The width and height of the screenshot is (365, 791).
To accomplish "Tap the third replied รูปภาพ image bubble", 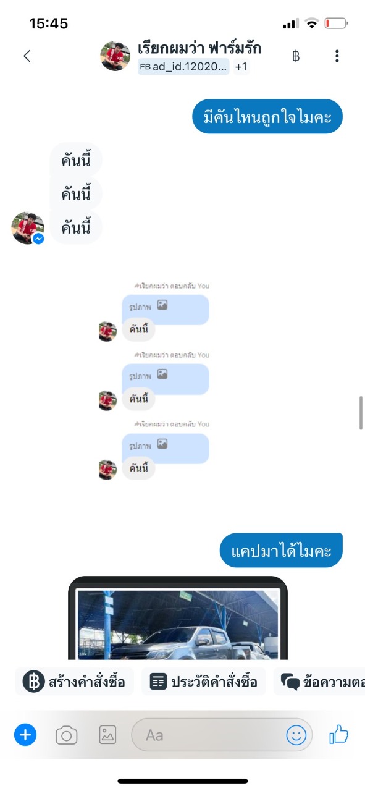I will pos(166,449).
